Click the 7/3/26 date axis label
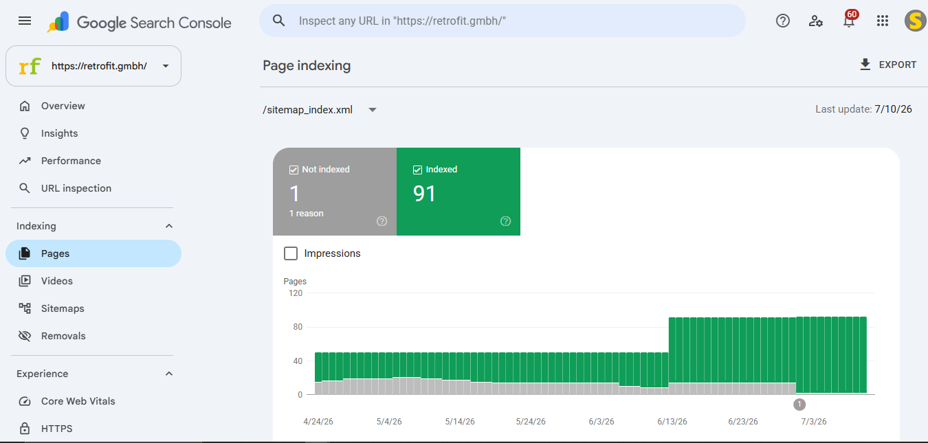Image resolution: width=928 pixels, height=443 pixels. coord(814,422)
